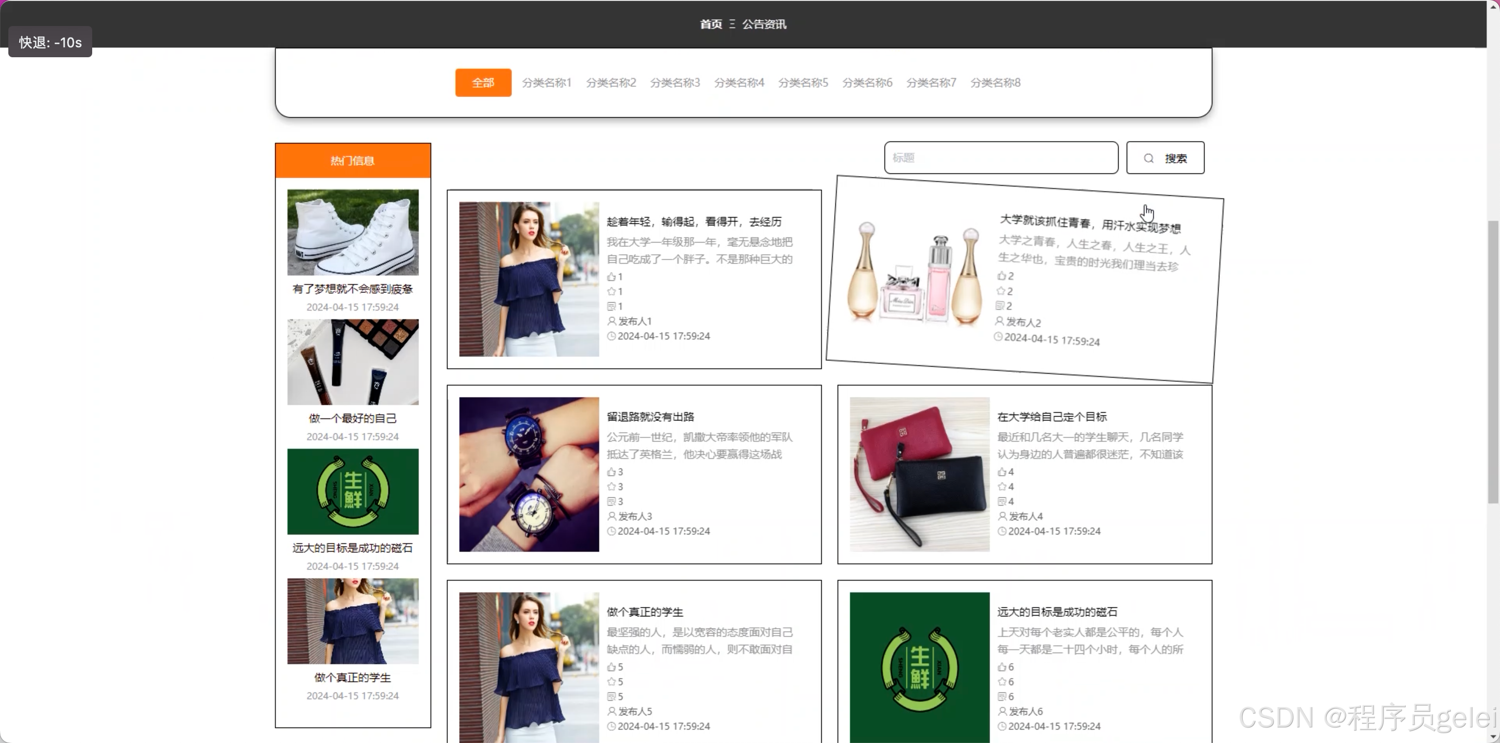Click the thumbs-up icon on the first post
Viewport: 1500px width, 743px height.
[611, 277]
